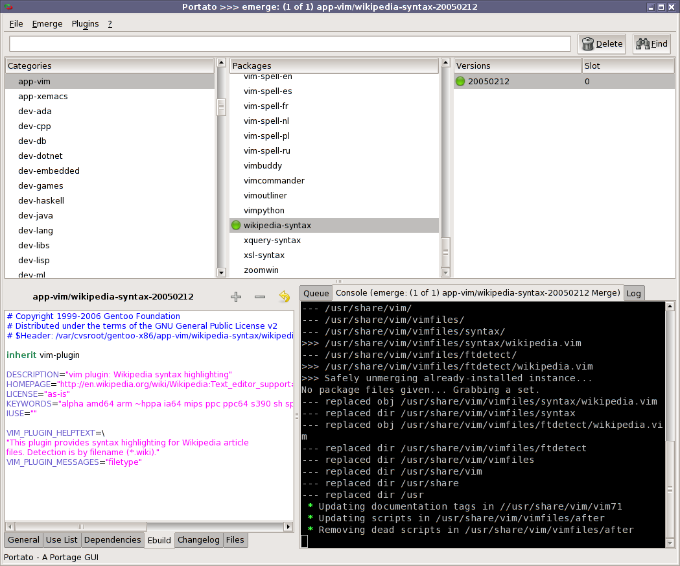This screenshot has height=566, width=680.
Task: Select the dev-ada category
Action: pyautogui.click(x=110, y=111)
